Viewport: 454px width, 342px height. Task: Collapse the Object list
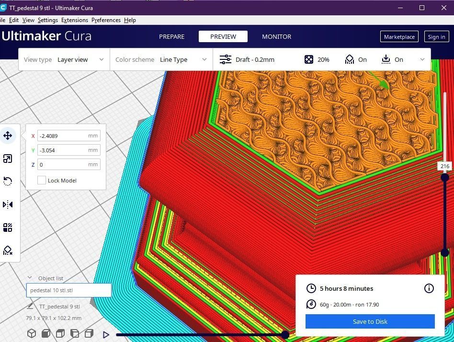point(30,277)
